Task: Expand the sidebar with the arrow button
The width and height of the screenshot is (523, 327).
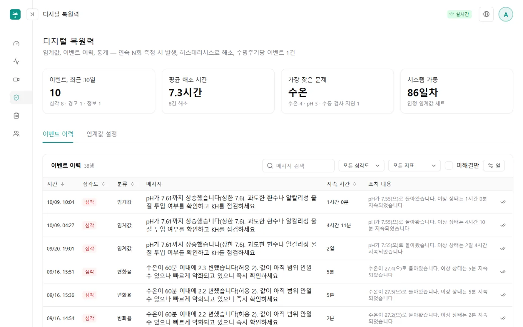Action: tap(32, 14)
